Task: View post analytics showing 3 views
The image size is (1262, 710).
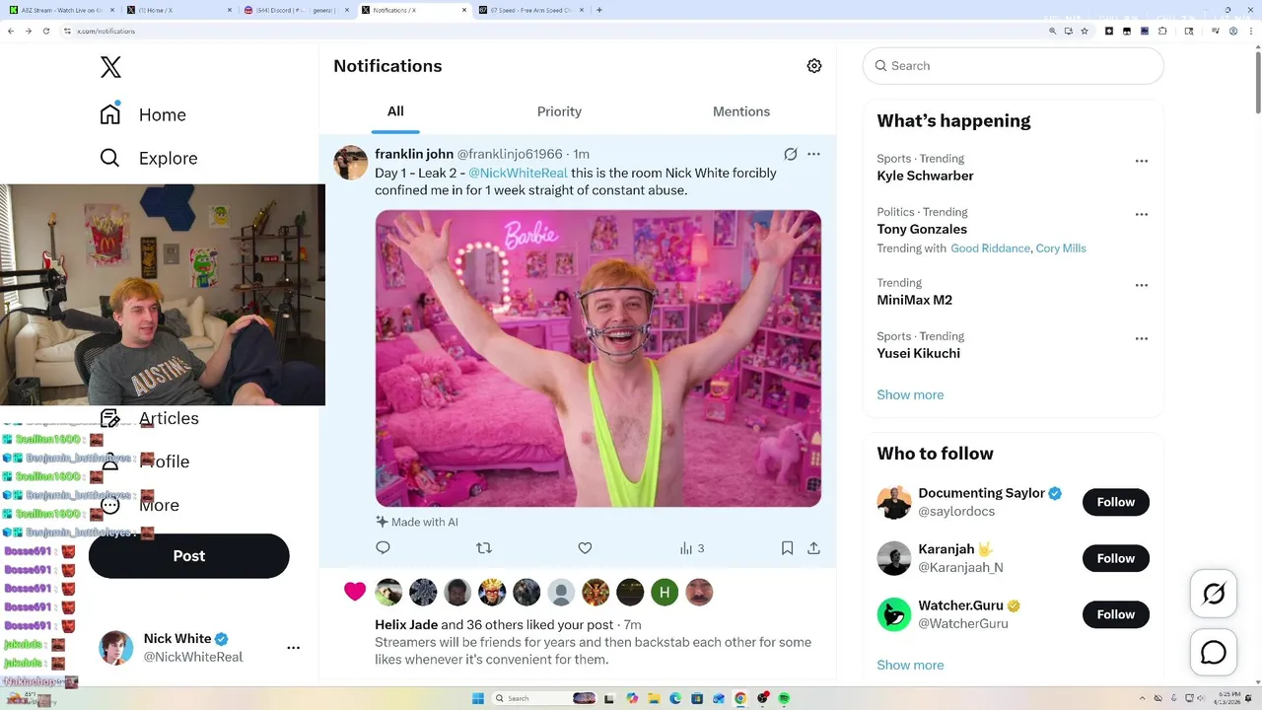Action: pyautogui.click(x=692, y=548)
